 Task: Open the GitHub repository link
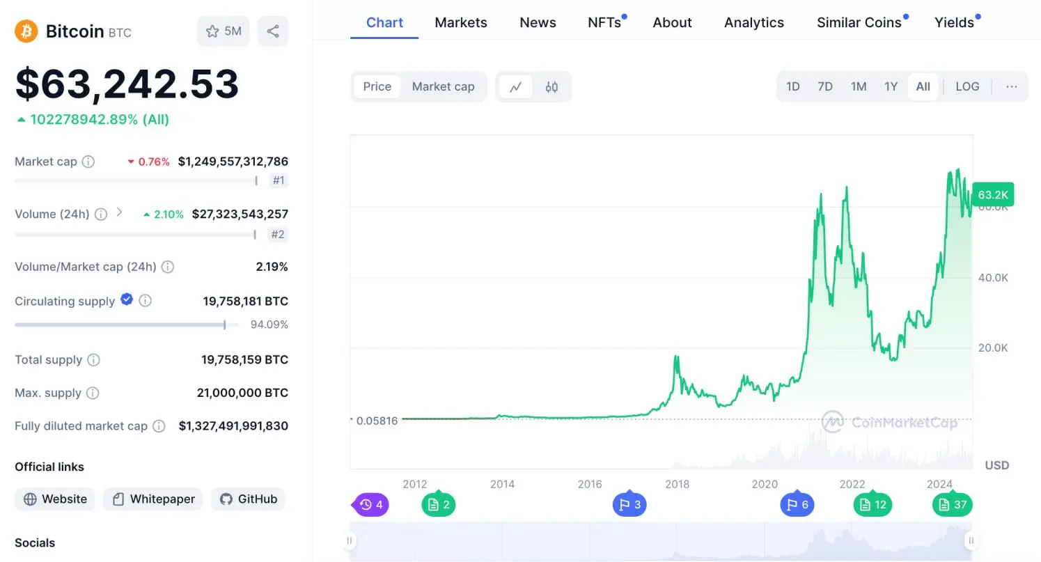248,499
